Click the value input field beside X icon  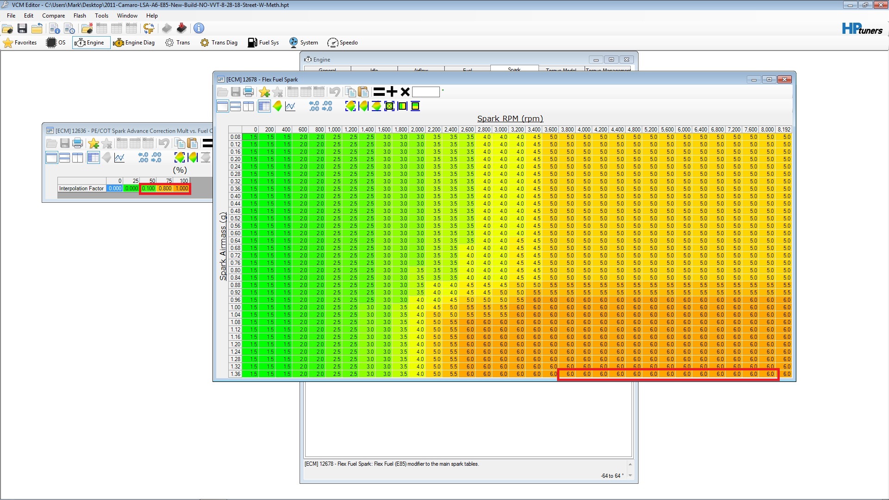point(426,92)
